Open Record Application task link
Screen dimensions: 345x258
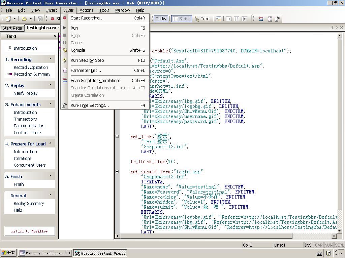tap(31, 67)
